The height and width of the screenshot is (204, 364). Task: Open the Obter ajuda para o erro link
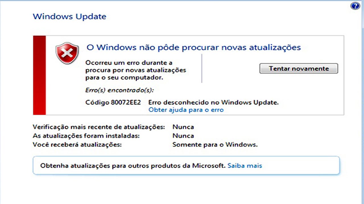click(186, 110)
